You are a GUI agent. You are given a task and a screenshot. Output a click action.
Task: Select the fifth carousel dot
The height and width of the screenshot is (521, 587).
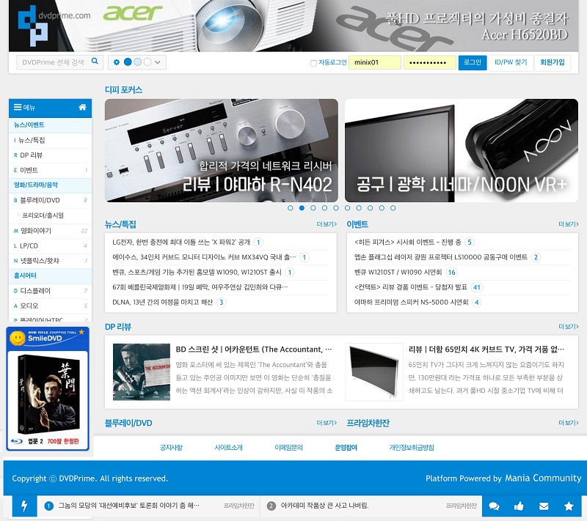point(336,208)
